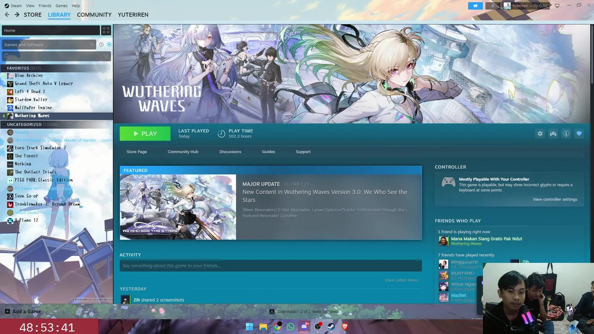Open the Discussions link
Image resolution: width=594 pixels, height=334 pixels.
230,152
